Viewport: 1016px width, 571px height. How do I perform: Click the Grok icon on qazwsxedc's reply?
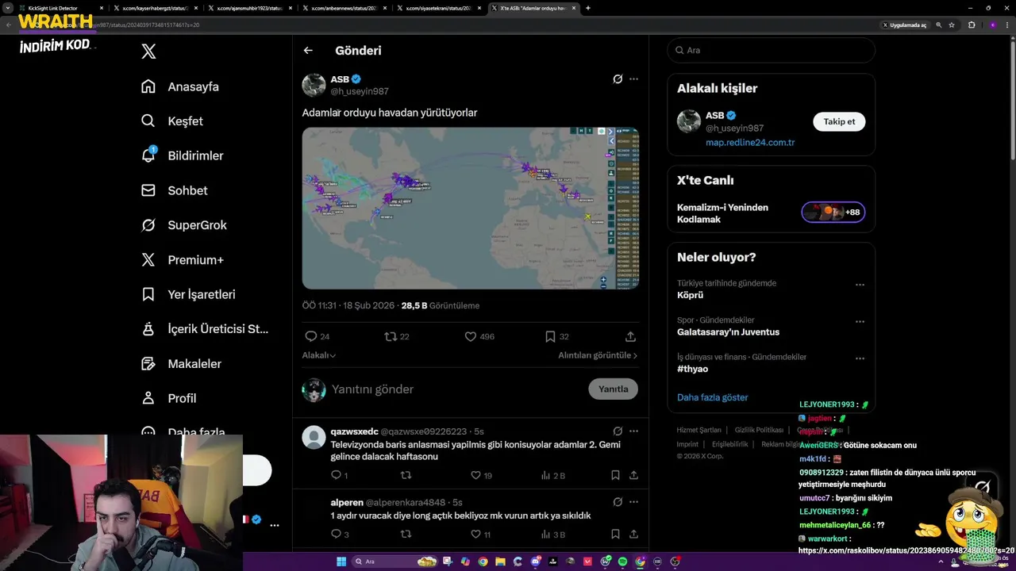(618, 431)
